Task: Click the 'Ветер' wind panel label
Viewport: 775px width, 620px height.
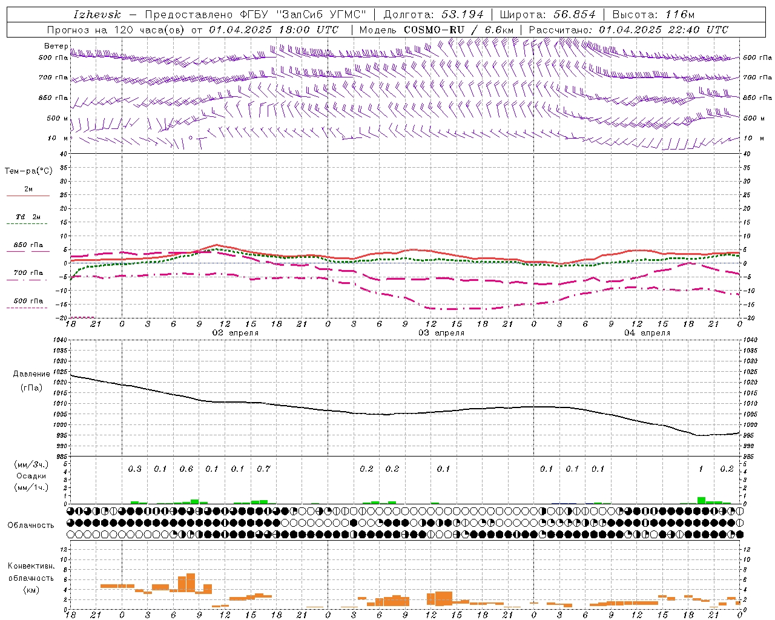Action: click(x=56, y=46)
